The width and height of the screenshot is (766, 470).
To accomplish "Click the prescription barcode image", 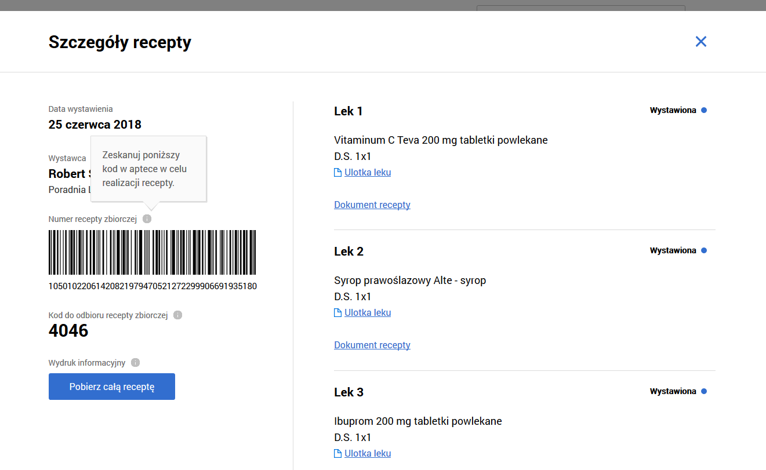I will (x=152, y=252).
